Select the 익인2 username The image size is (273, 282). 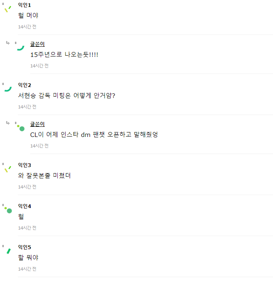[24, 85]
